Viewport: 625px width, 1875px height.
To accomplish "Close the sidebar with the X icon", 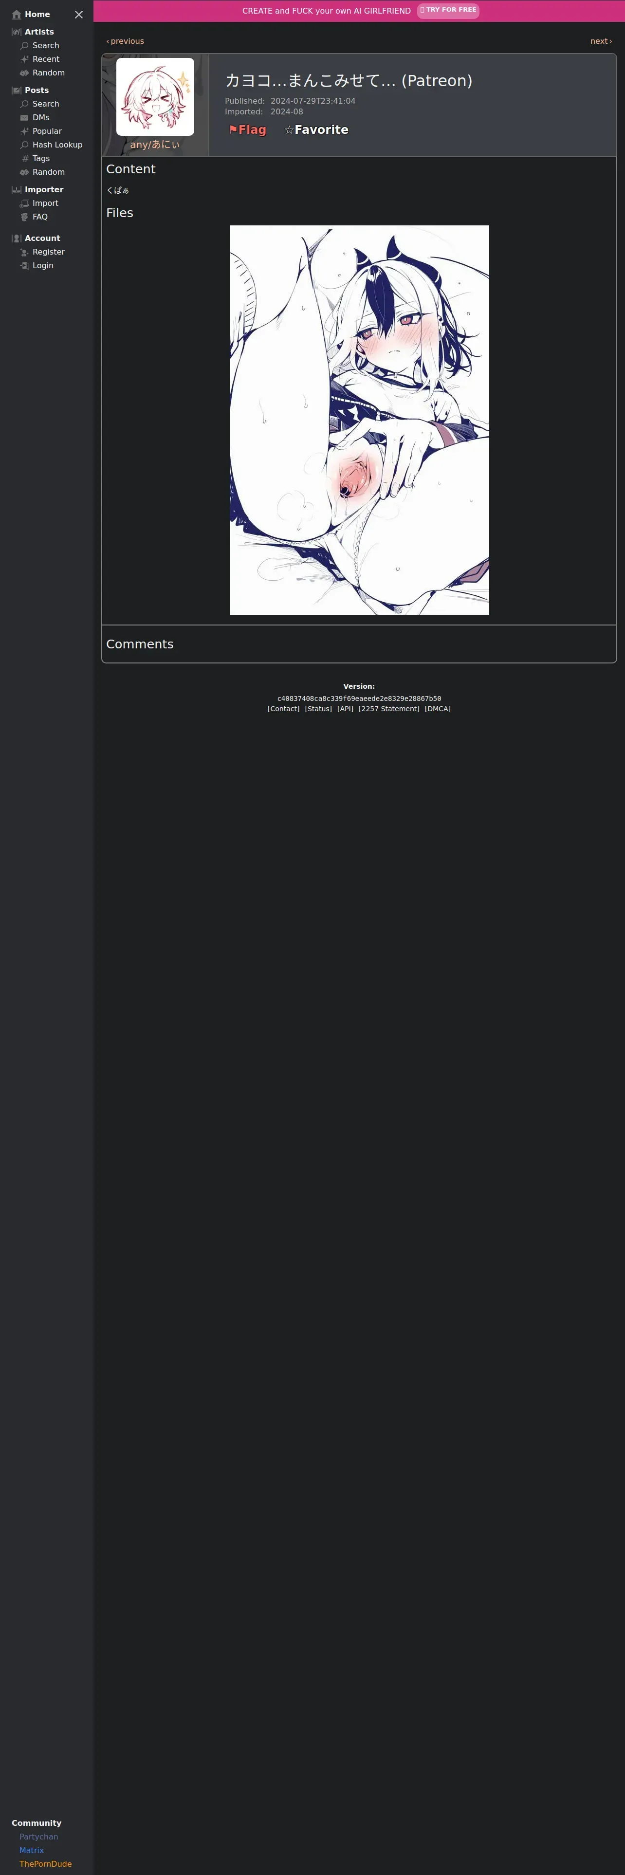I will tap(78, 15).
